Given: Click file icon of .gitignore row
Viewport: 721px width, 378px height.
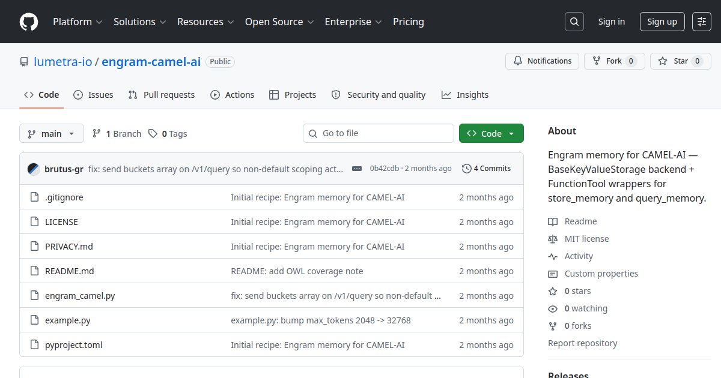Looking at the screenshot, I should click(x=34, y=197).
